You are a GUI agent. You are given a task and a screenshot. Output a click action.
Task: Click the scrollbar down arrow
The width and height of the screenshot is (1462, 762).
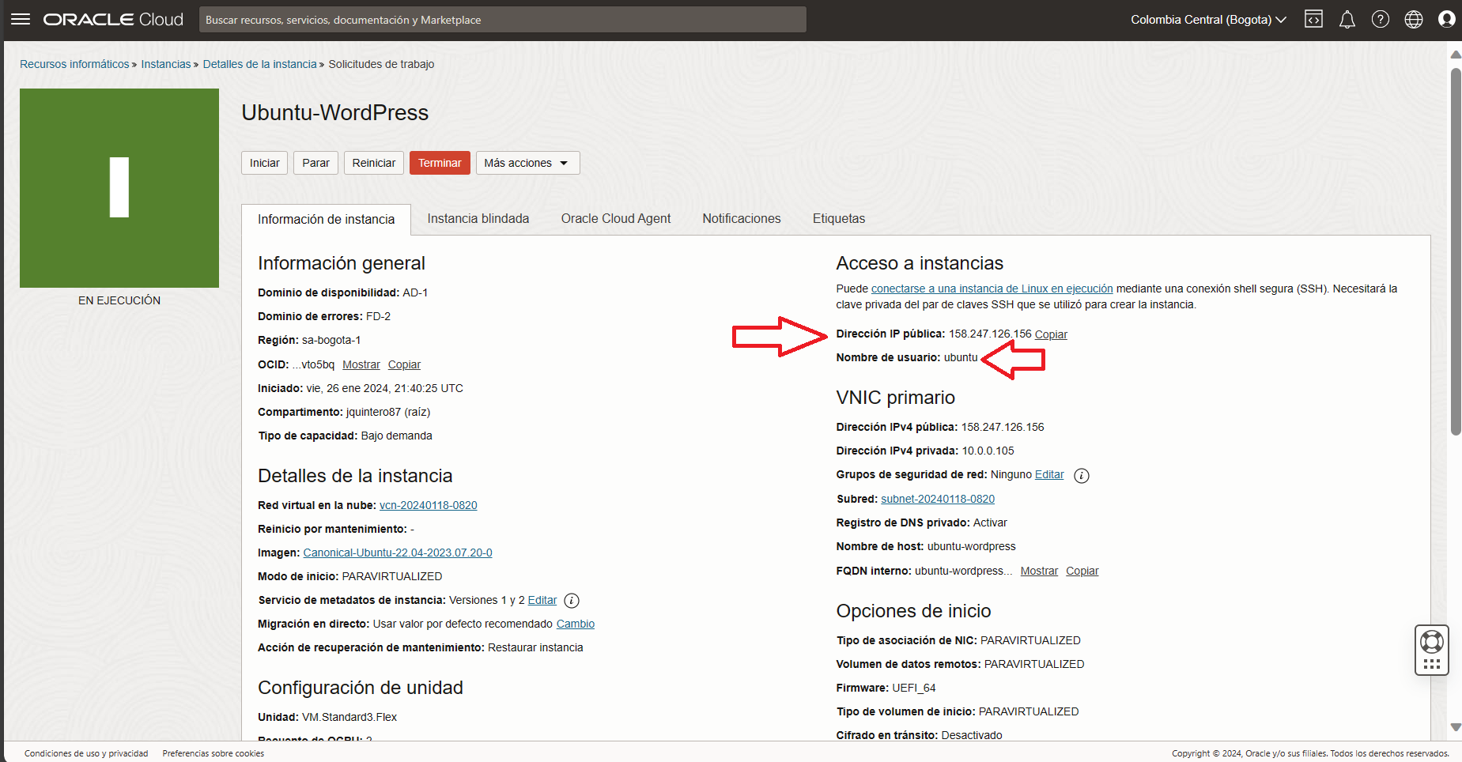click(1456, 727)
